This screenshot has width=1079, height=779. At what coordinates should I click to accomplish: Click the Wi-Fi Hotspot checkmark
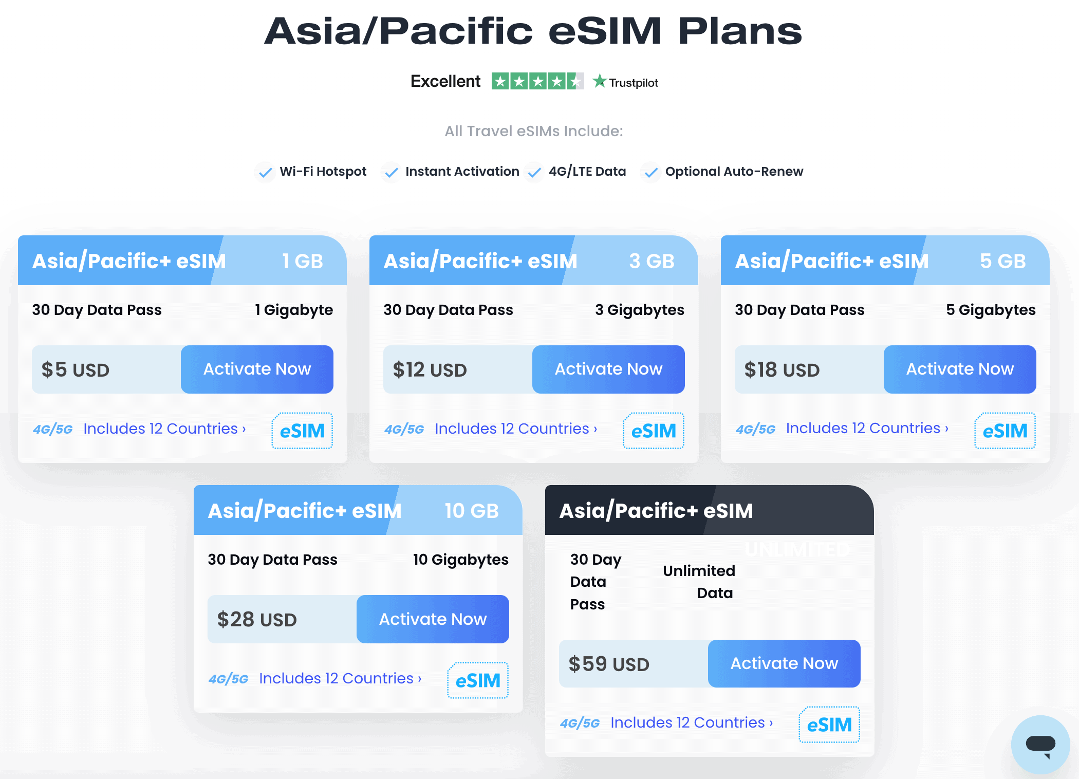pos(264,172)
